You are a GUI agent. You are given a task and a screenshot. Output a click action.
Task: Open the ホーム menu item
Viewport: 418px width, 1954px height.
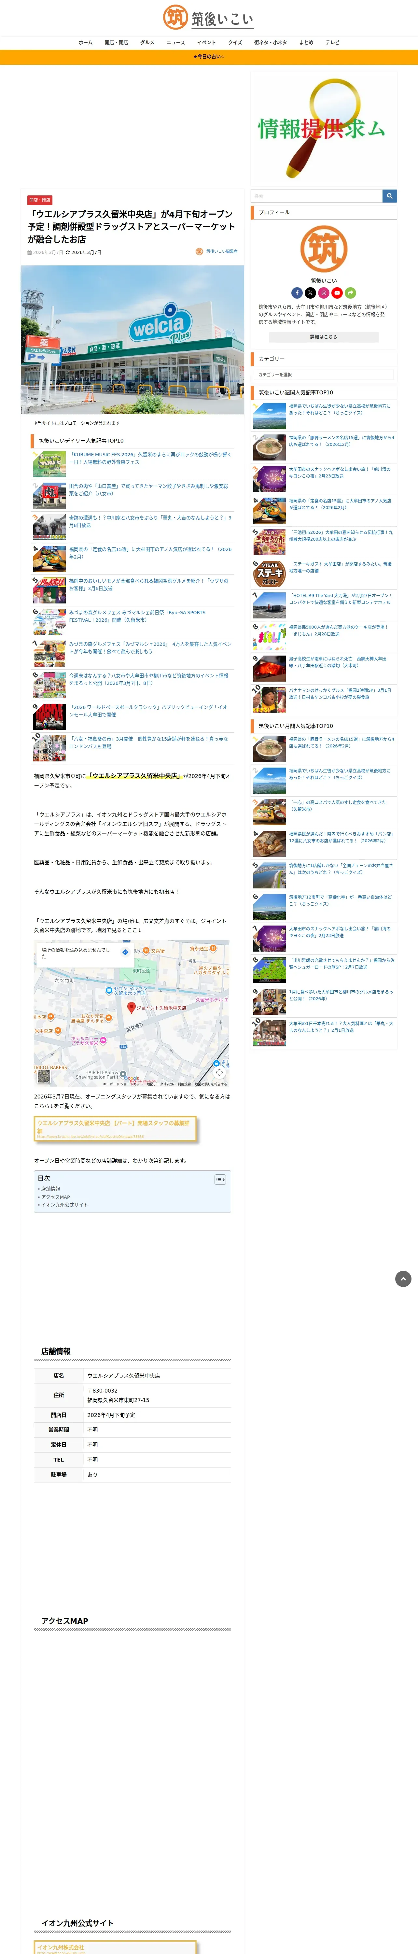(86, 42)
